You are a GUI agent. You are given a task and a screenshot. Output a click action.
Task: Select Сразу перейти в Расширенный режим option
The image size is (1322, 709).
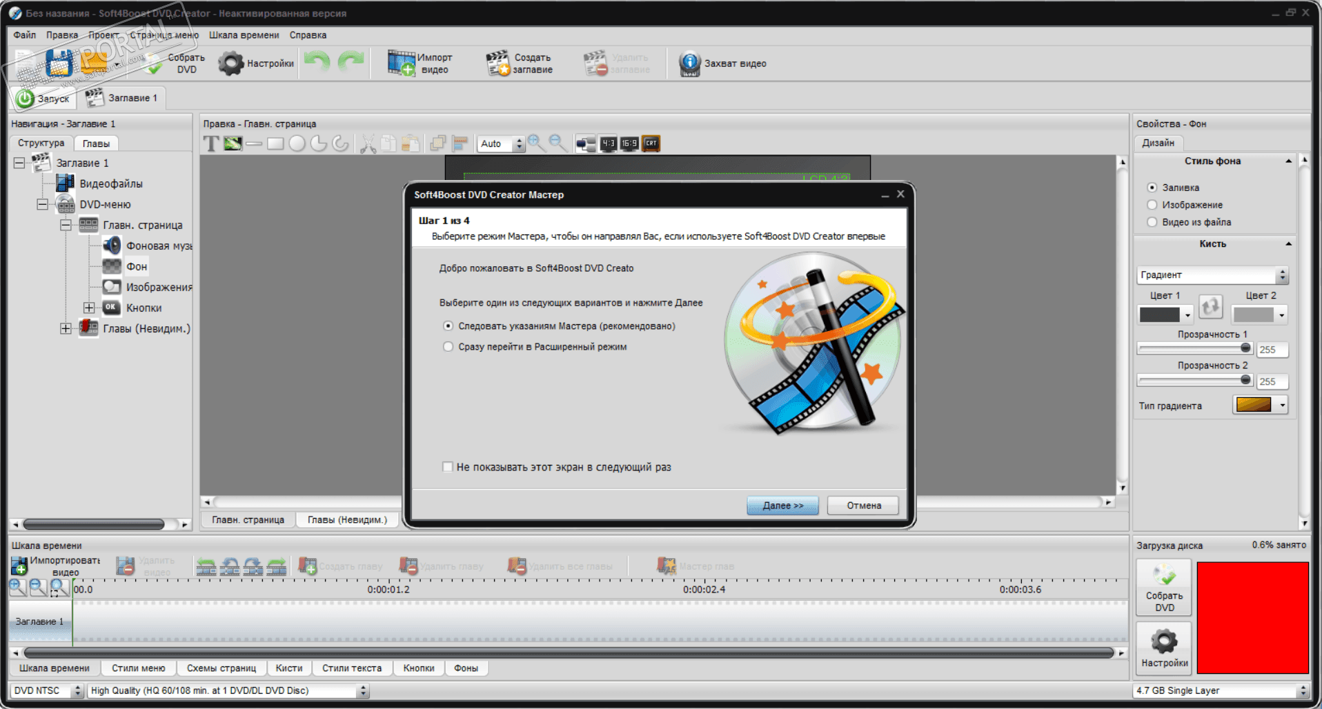point(448,347)
